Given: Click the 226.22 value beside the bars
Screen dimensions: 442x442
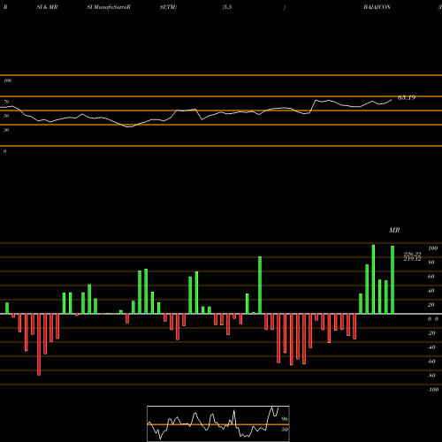Looking at the screenshot, I should coord(412,254).
